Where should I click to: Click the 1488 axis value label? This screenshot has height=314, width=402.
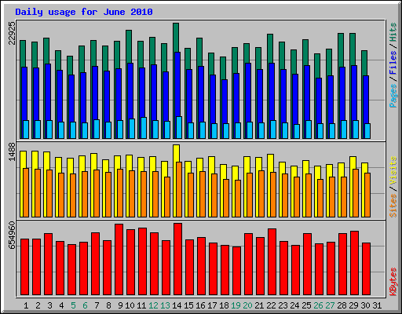click(x=12, y=152)
